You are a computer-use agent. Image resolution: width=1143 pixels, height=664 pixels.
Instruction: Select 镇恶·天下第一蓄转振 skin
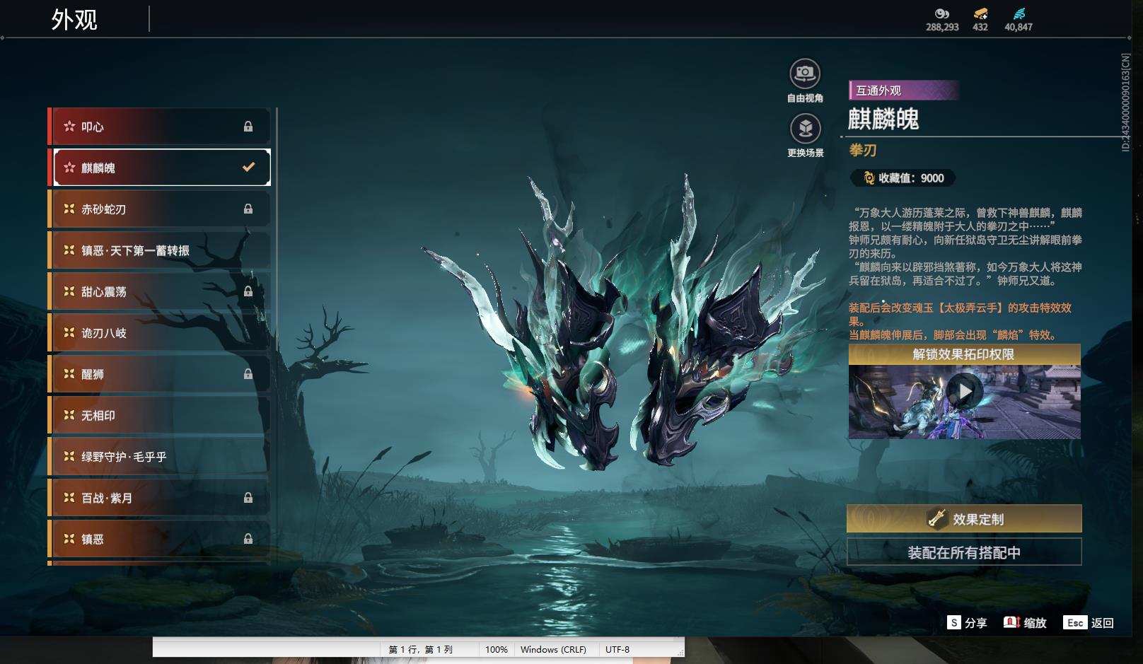click(160, 250)
